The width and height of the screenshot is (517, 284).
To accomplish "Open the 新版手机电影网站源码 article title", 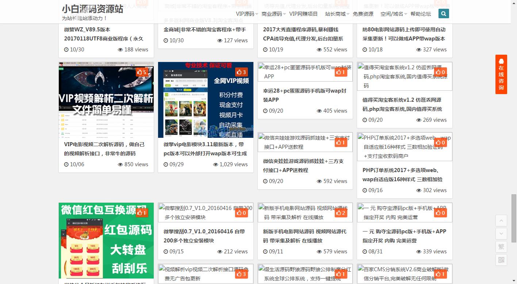I will (x=305, y=236).
